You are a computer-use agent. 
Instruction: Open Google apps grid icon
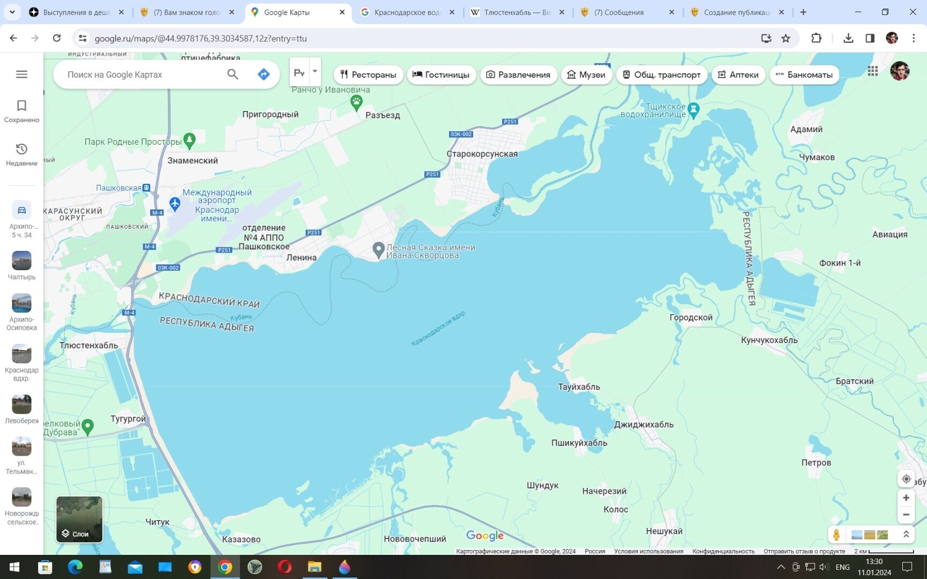(872, 71)
